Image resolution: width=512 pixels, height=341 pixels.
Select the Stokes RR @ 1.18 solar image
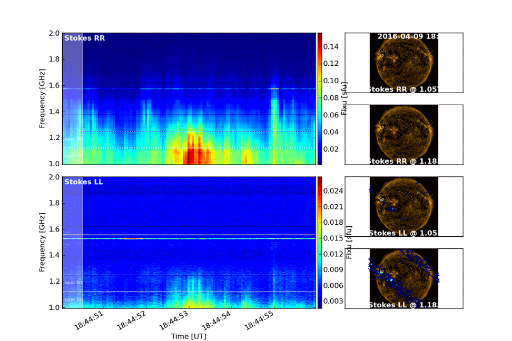(x=403, y=134)
